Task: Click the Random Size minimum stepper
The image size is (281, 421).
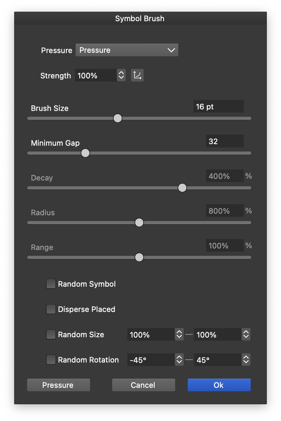Action: pos(179,334)
